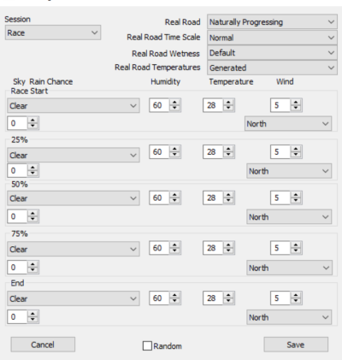Open the Session dropdown showing Race
Image resolution: width=342 pixels, height=360 pixels.
coord(53,32)
